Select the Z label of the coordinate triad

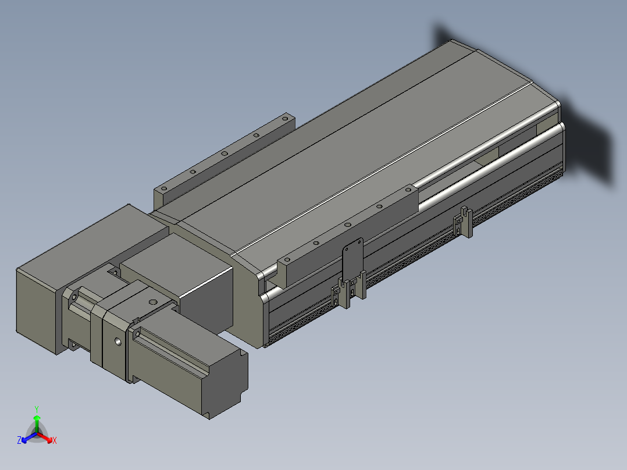point(19,440)
